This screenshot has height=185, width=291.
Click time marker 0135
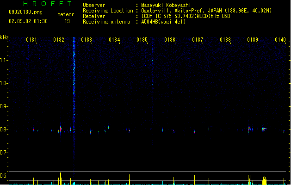click(142, 40)
